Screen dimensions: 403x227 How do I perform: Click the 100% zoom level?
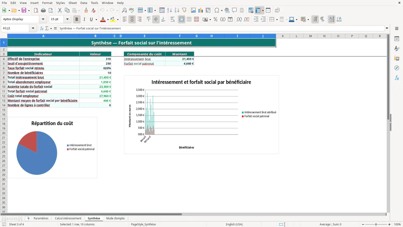(397, 224)
